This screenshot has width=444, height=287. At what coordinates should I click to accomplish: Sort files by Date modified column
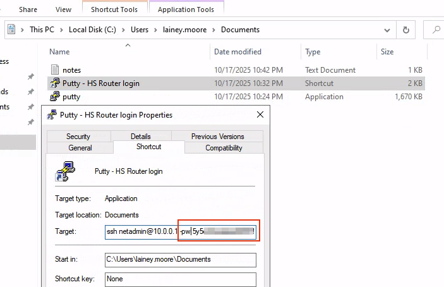point(237,52)
